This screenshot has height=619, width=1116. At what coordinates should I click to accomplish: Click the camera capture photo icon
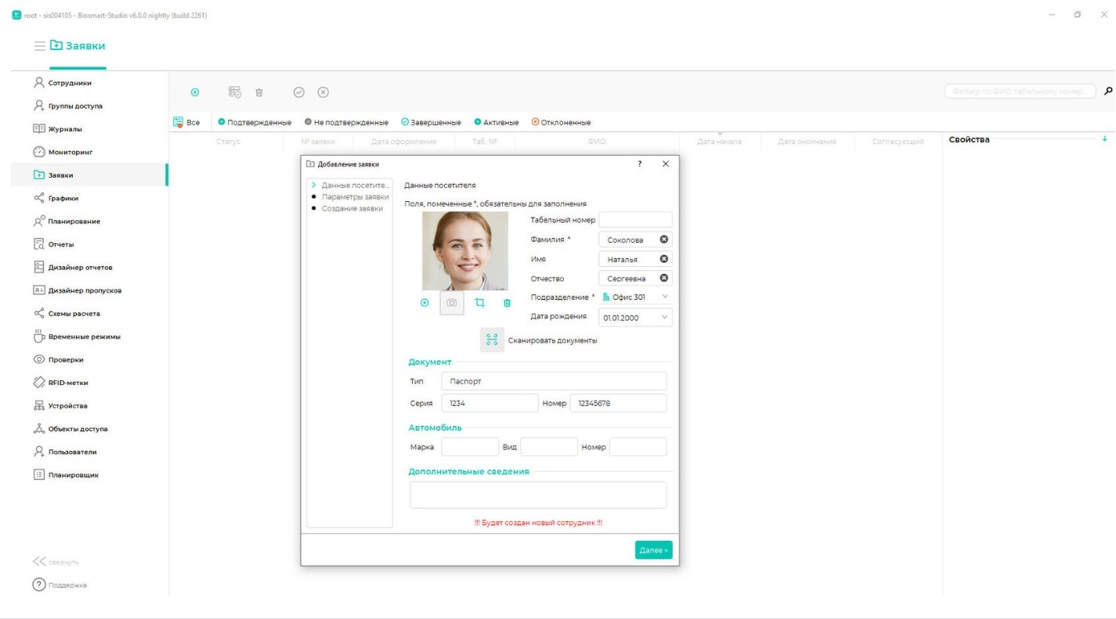452,303
